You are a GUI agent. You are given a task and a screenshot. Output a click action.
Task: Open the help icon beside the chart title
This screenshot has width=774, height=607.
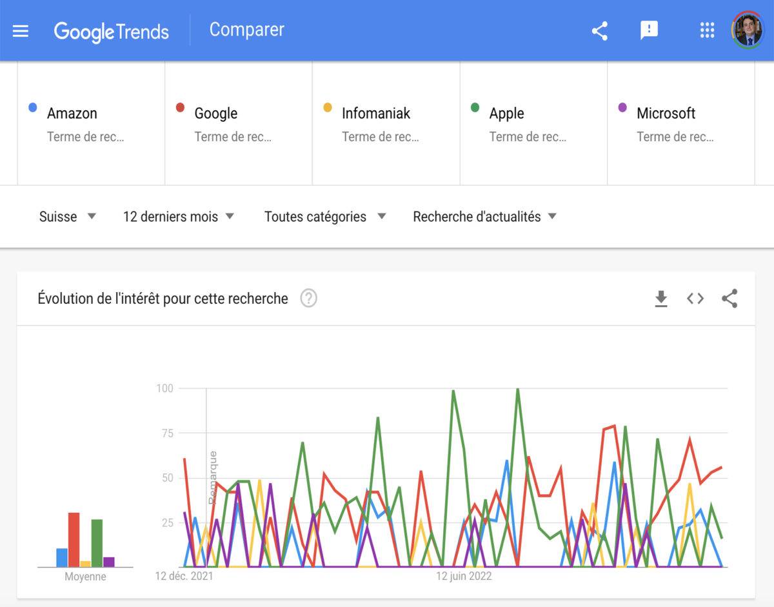tap(309, 299)
